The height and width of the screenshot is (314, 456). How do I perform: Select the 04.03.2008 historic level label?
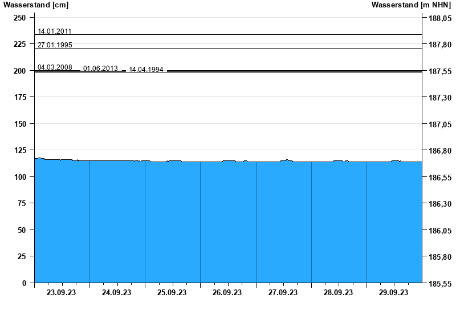[55, 67]
